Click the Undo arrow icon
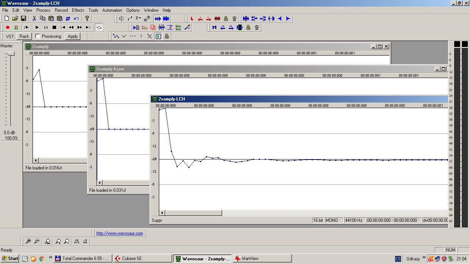The image size is (470, 264). click(x=76, y=19)
